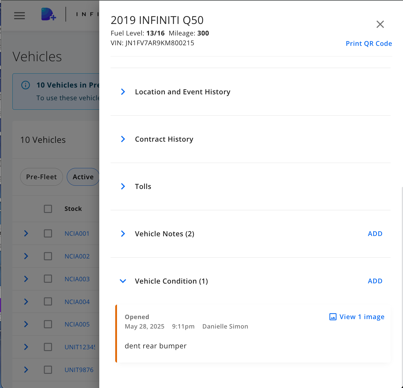Viewport: 403px width, 388px height.
Task: Open stock link UNIT9876
Action: click(x=79, y=370)
